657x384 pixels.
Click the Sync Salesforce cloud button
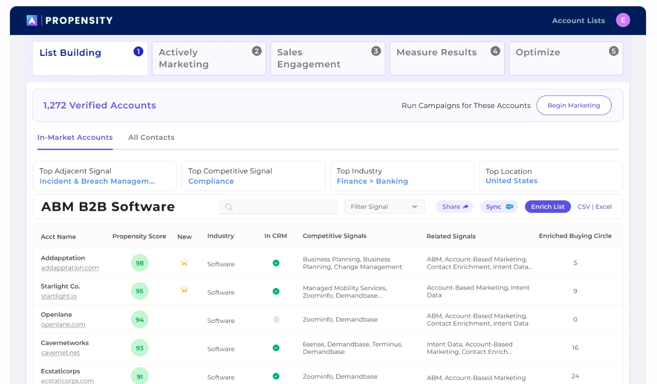500,207
